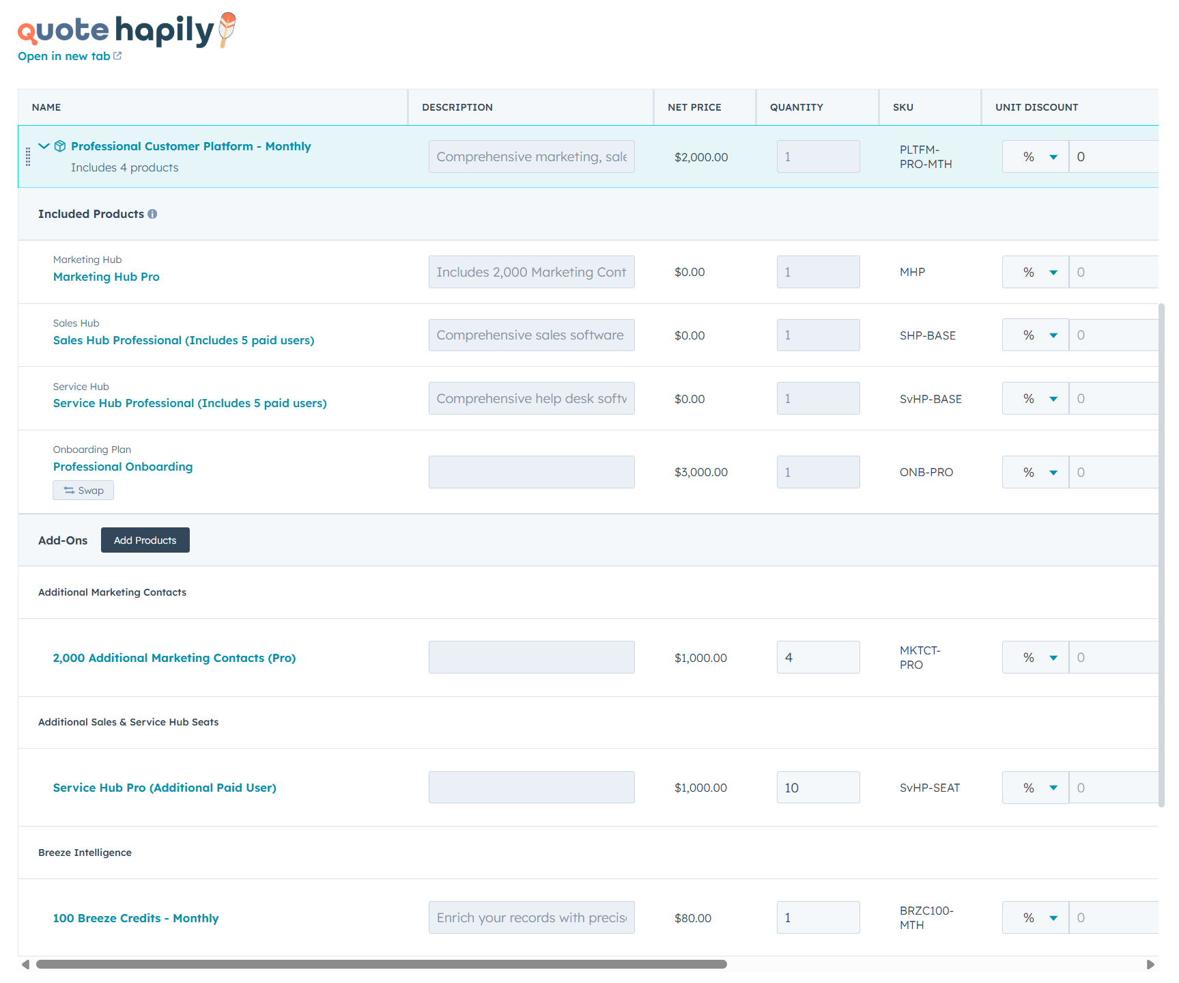
Task: Open the discount type dropdown for Professional Onboarding
Action: click(x=1036, y=472)
